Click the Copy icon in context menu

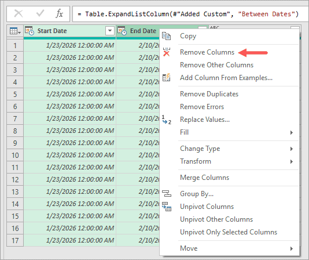166,36
